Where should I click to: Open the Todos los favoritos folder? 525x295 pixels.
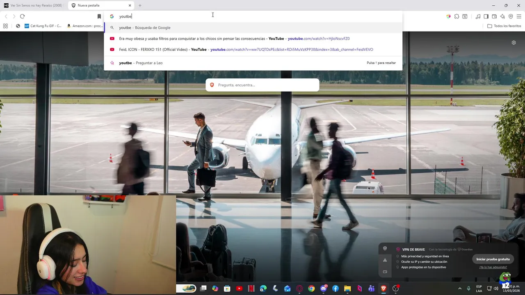[504, 26]
